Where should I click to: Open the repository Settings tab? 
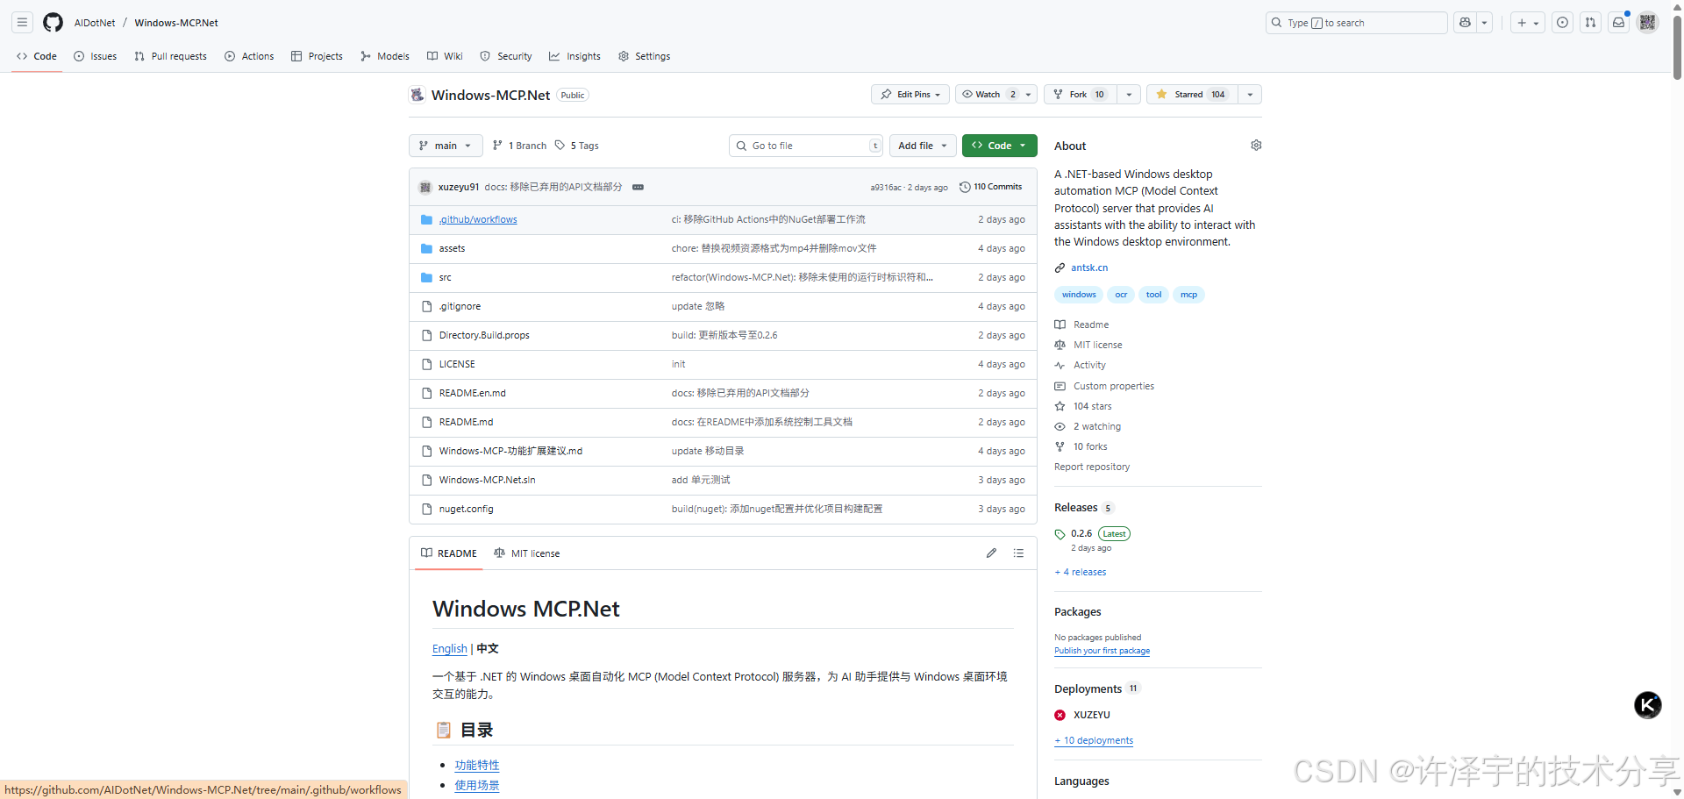point(645,56)
